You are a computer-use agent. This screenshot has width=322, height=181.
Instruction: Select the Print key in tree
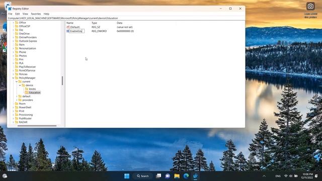(22, 111)
